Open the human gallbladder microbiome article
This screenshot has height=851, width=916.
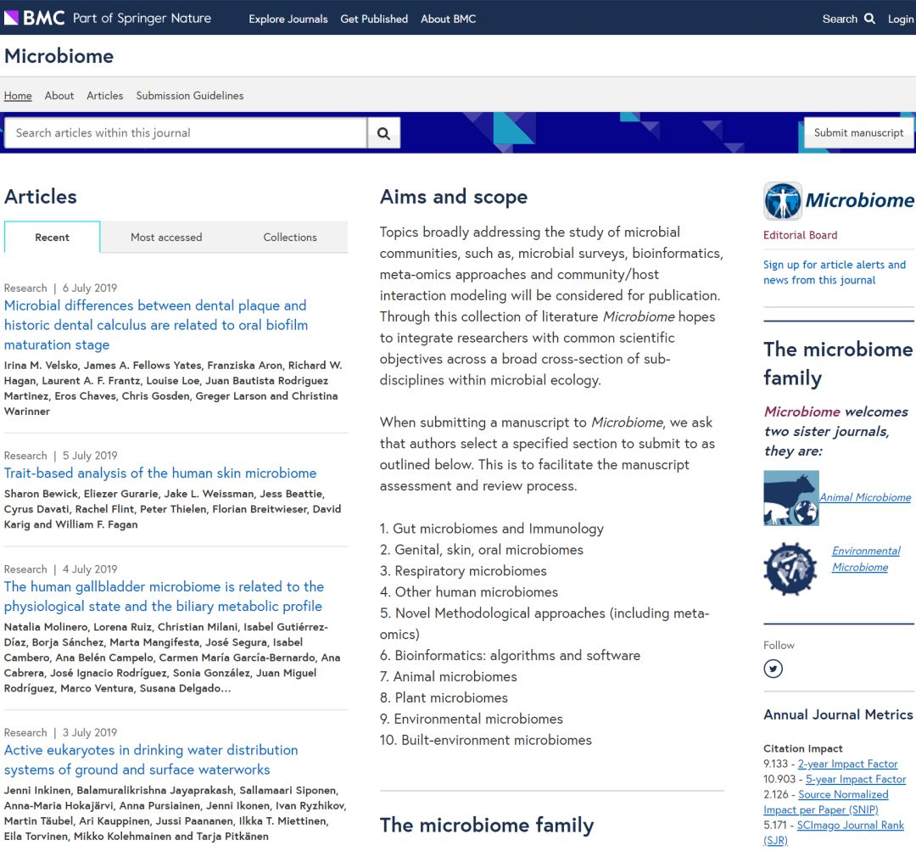(x=164, y=596)
